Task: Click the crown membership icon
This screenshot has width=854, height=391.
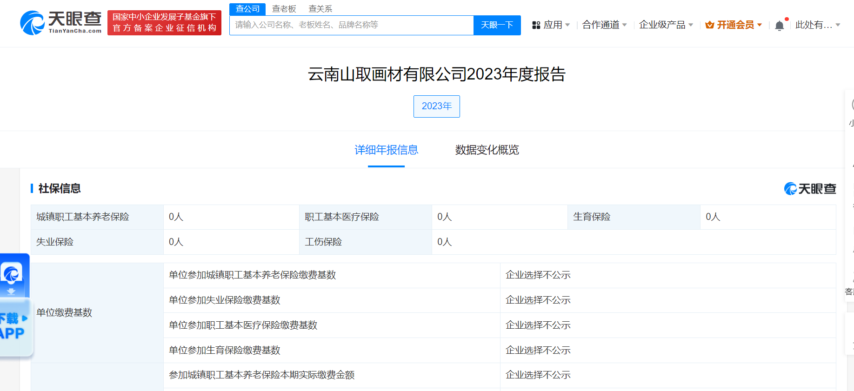Action: pos(709,25)
